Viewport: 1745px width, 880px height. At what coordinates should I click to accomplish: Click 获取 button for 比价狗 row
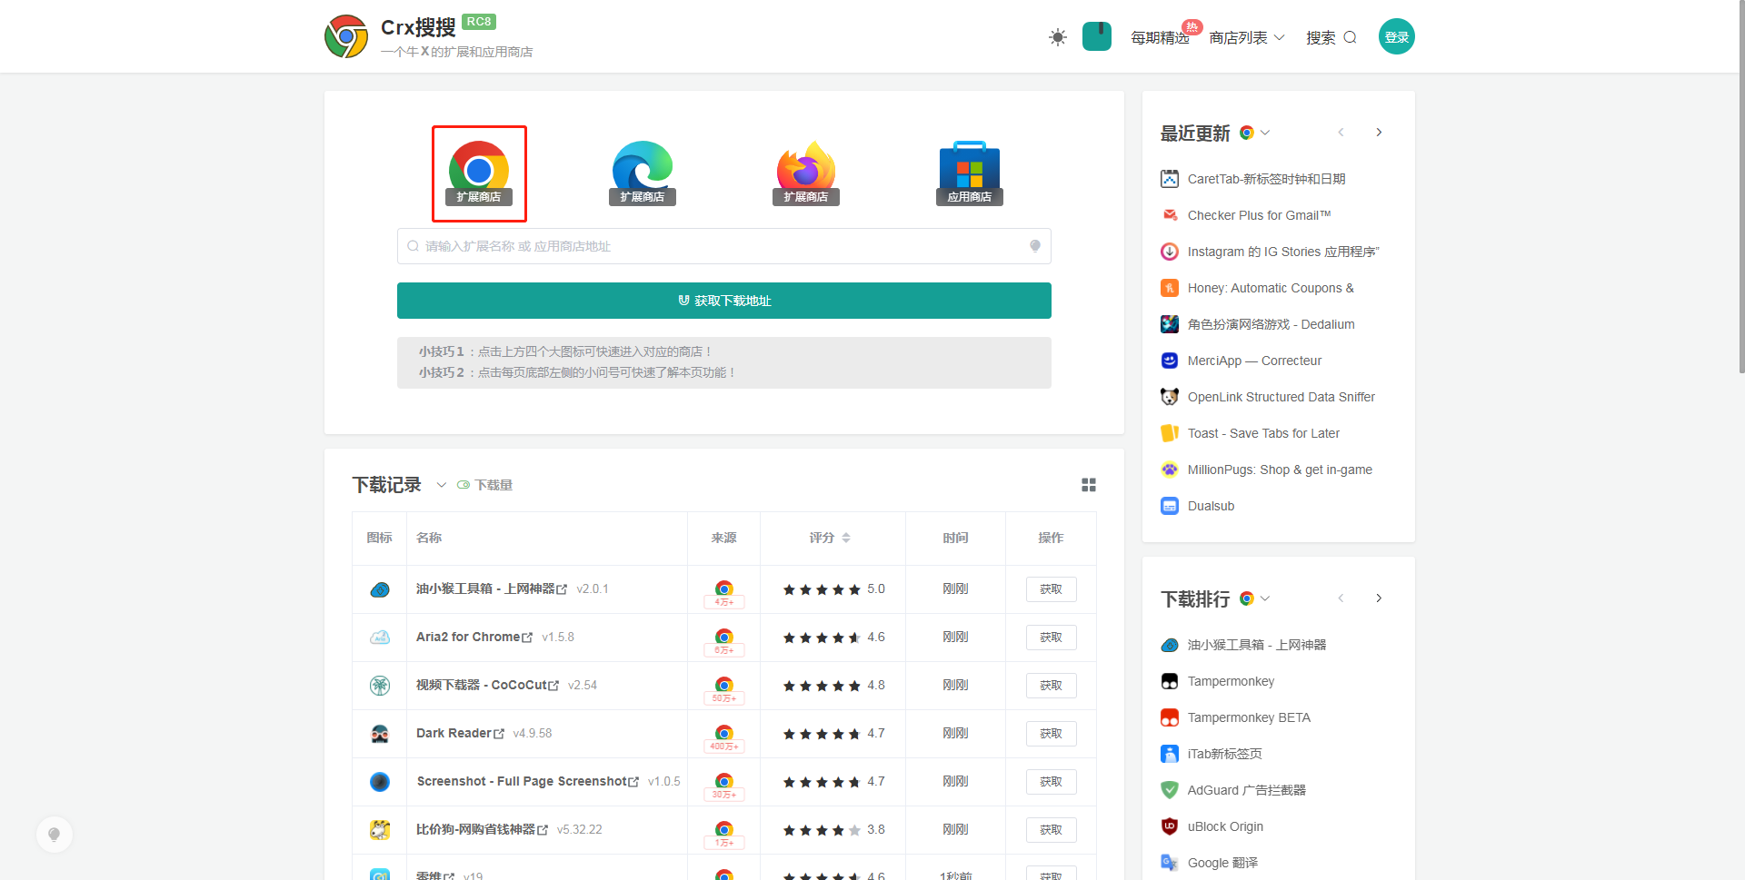1052,830
